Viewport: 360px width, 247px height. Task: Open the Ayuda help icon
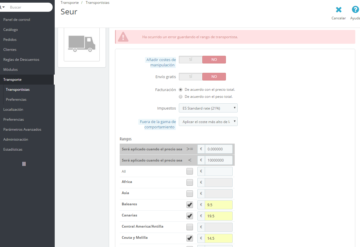(355, 10)
